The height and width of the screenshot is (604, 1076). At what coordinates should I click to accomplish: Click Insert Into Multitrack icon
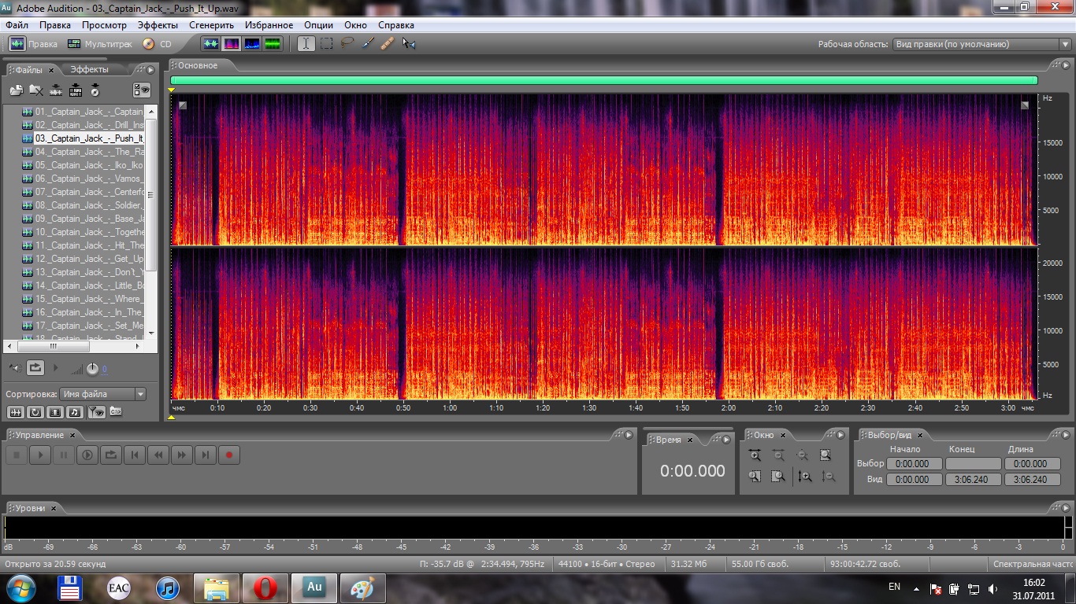pos(76,90)
